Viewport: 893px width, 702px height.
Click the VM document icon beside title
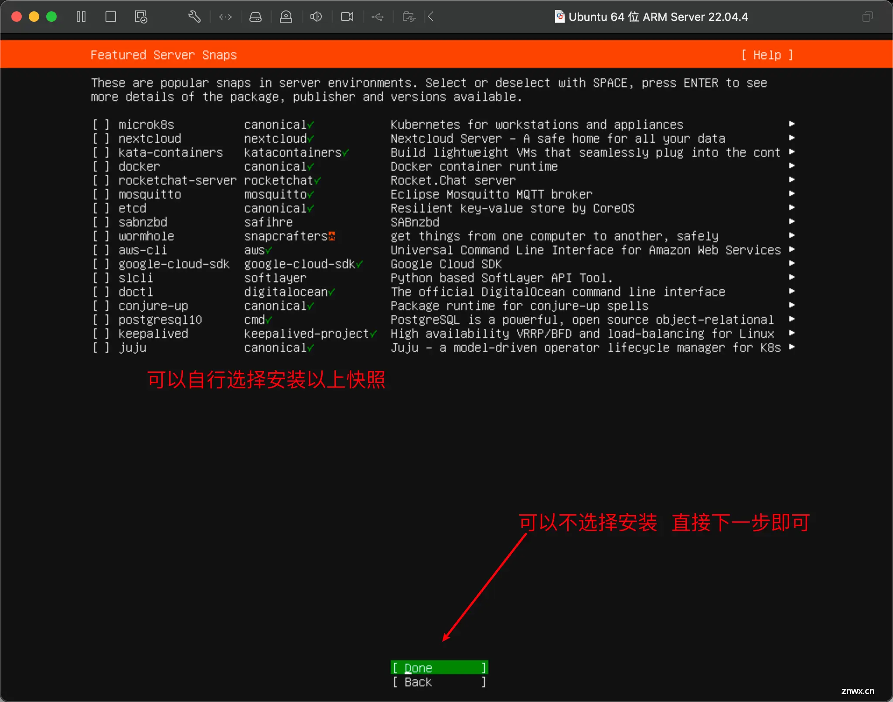coord(559,17)
